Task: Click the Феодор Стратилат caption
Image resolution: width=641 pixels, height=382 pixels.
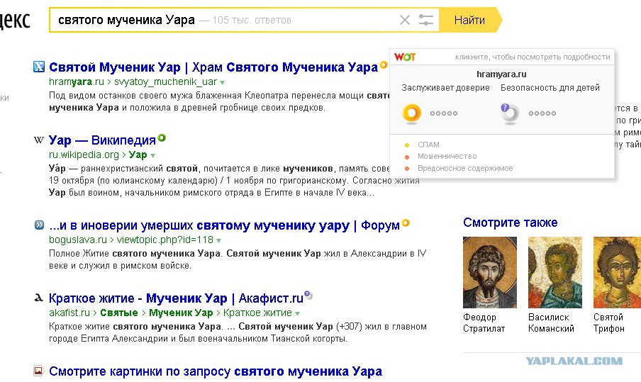Action: coord(484,322)
